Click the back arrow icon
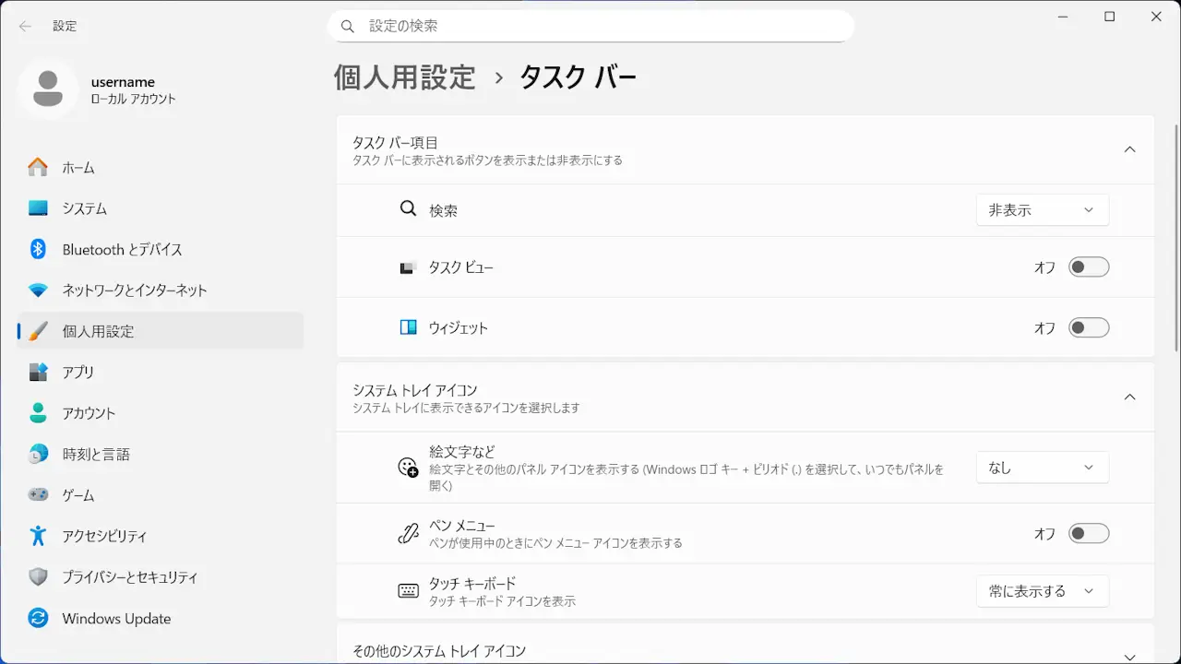The image size is (1181, 664). point(25,26)
